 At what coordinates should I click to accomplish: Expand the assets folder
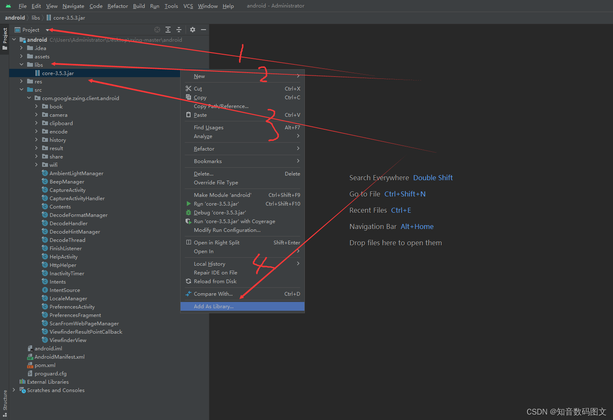22,56
